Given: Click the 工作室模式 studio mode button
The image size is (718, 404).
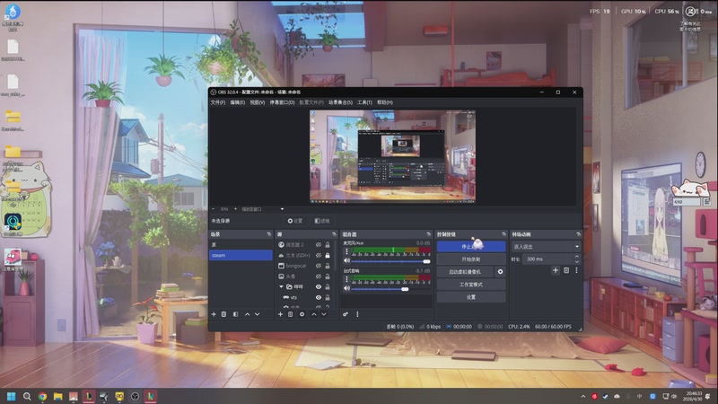Looking at the screenshot, I should click(471, 285).
